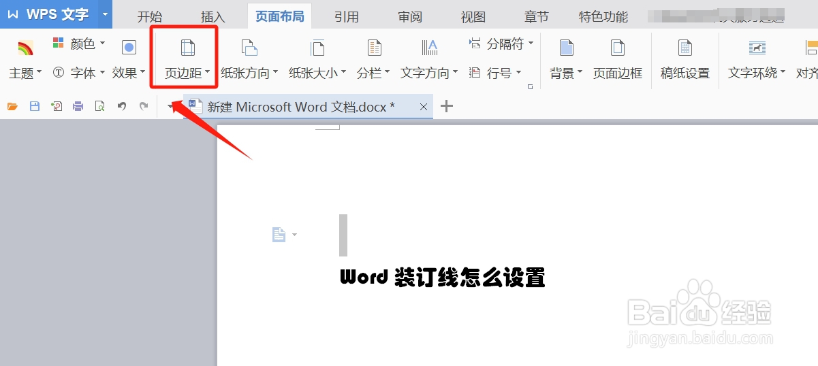Screen dimensions: 818x366
Task: Expand the 背景 dropdown arrow
Action: [580, 72]
